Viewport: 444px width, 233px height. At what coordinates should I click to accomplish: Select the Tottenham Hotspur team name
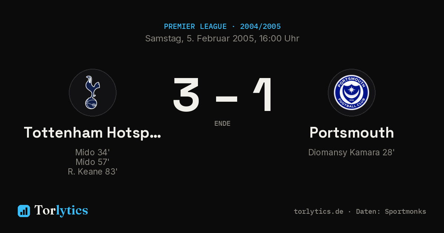click(x=92, y=132)
